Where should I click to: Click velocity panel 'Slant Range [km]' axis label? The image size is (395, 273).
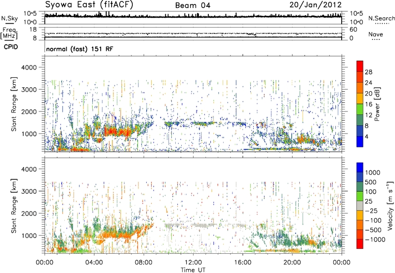click(14, 205)
